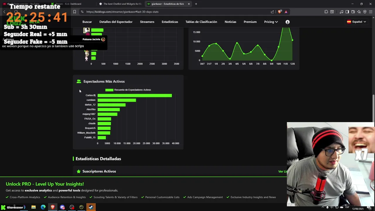Click the Estadísticas Detalladas heading
The image size is (375, 211).
(x=98, y=159)
